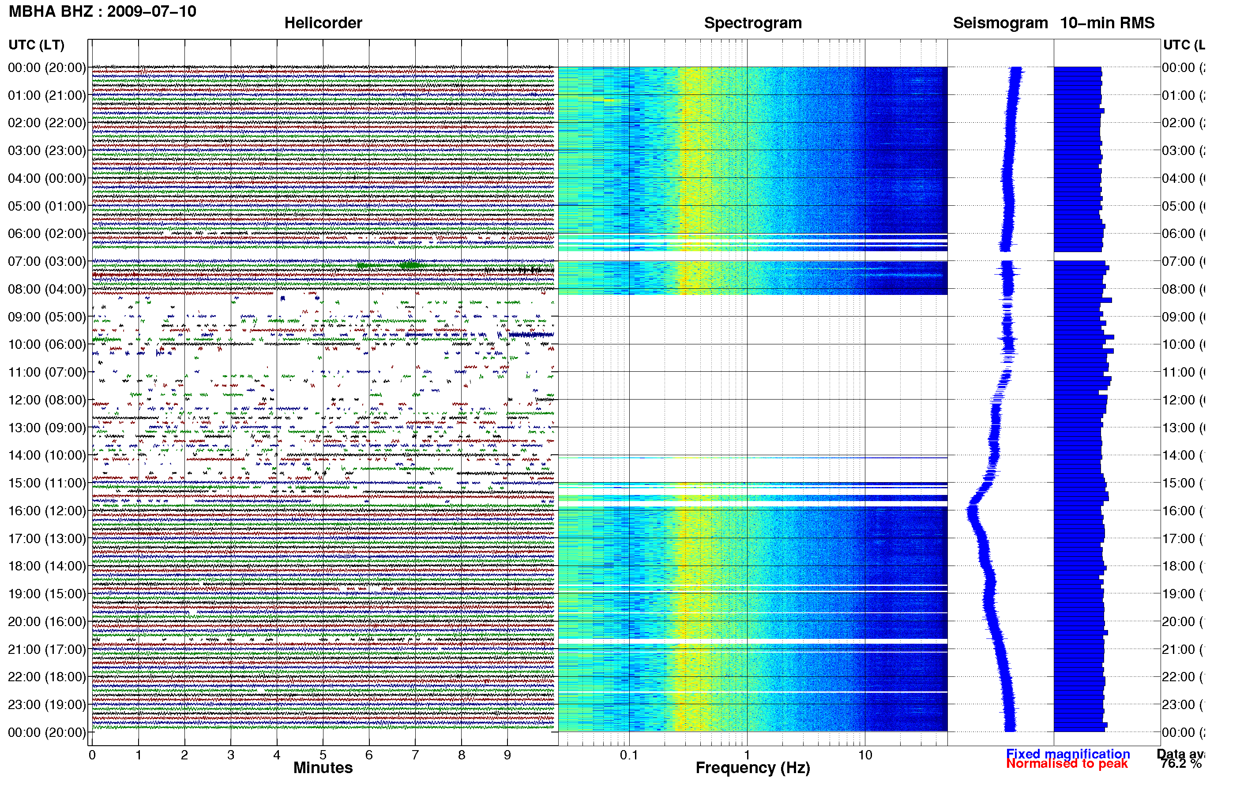Image resolution: width=1255 pixels, height=785 pixels.
Task: Click the '76.2 %' data availability value
Action: (1181, 764)
